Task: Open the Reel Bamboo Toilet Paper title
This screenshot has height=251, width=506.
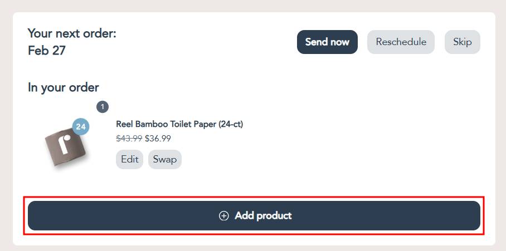Action: [x=179, y=124]
